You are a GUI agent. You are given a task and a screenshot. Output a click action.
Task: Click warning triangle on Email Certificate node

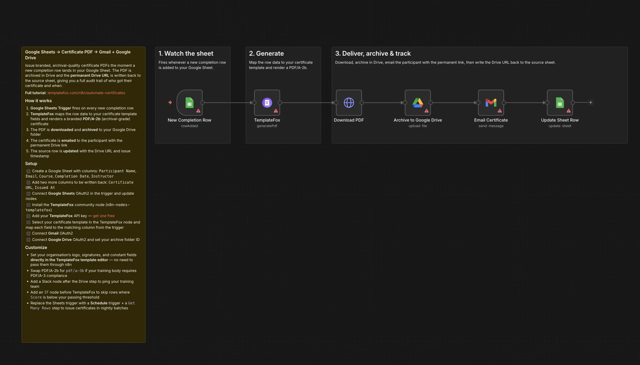[500, 111]
